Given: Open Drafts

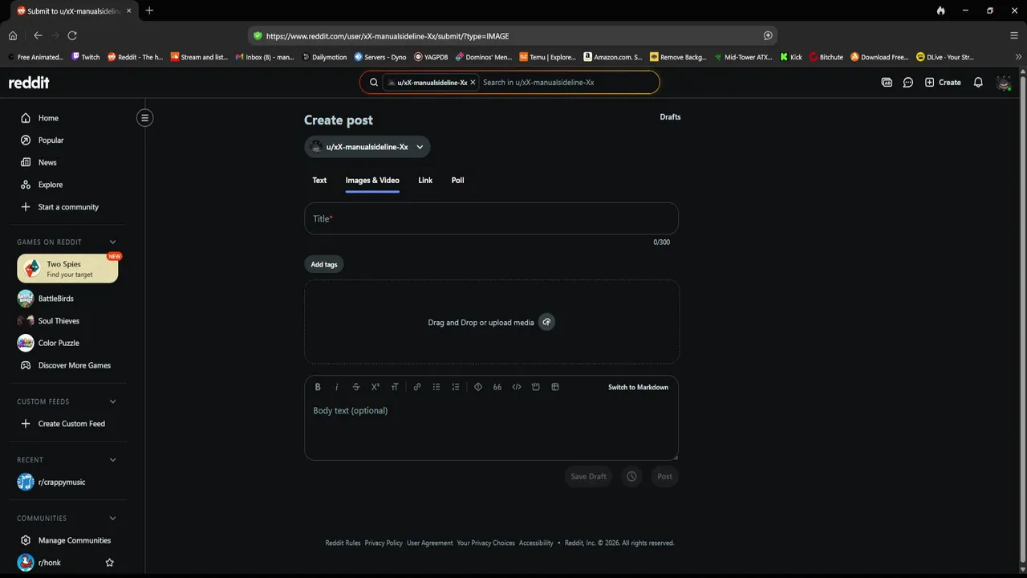Looking at the screenshot, I should 670,117.
